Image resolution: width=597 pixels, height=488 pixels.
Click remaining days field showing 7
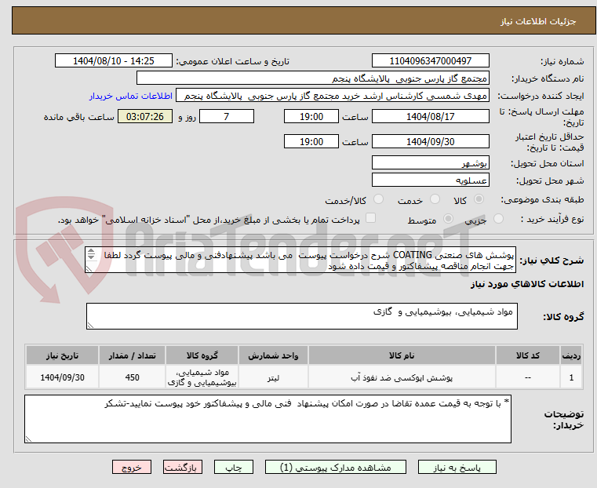pos(227,116)
